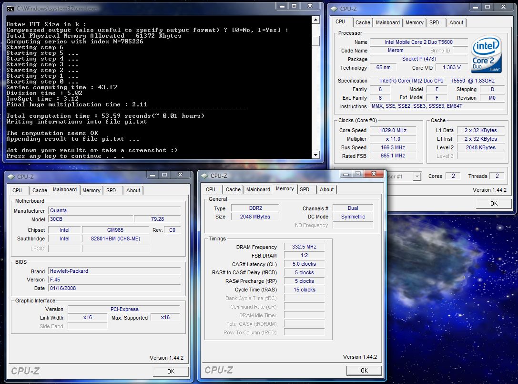Click the Bus Speed value '166.3 MHz'
Screen dimensions: 518x384
point(393,147)
